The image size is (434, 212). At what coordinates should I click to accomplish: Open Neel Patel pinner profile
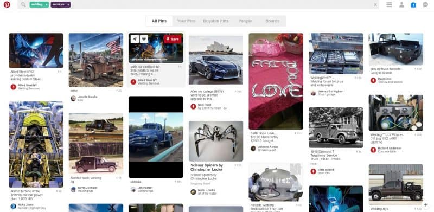[205, 105]
